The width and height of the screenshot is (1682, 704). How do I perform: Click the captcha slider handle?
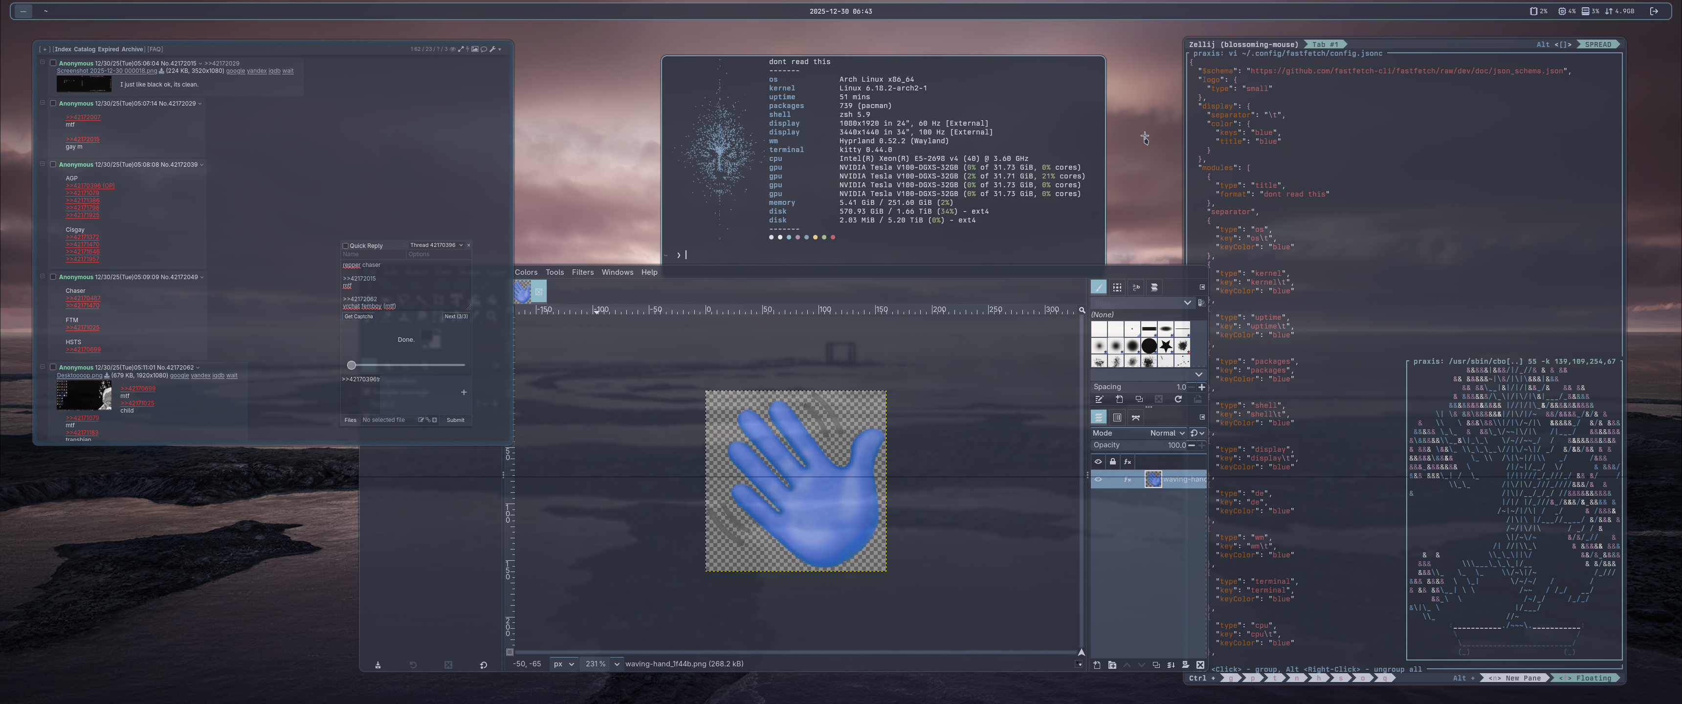click(x=351, y=365)
